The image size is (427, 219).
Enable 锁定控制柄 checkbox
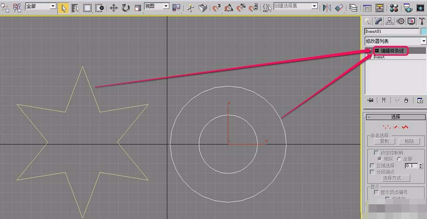coord(376,153)
